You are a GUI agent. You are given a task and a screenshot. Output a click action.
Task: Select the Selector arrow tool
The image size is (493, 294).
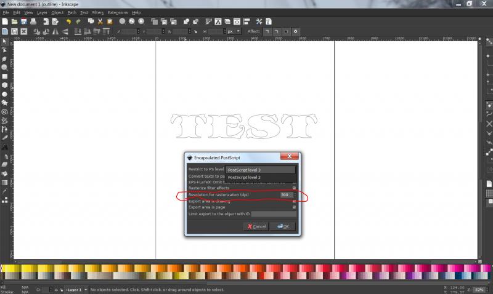pos(4,41)
